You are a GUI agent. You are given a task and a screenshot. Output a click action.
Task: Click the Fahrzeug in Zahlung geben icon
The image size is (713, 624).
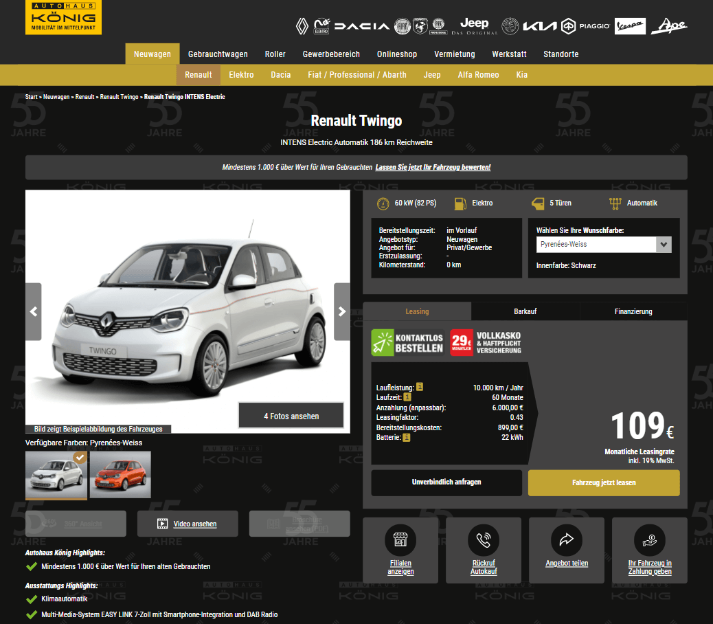tap(650, 540)
